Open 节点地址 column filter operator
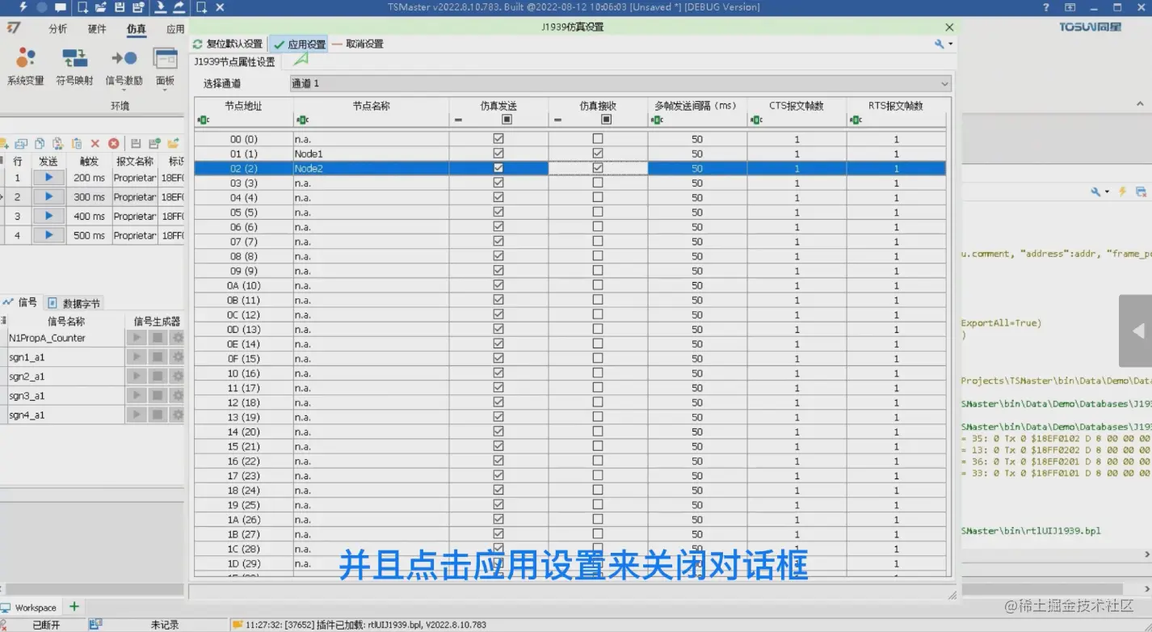The image size is (1152, 632). coord(204,120)
